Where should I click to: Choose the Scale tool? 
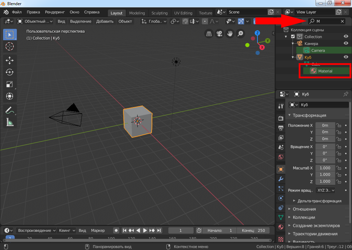[x=10, y=84]
